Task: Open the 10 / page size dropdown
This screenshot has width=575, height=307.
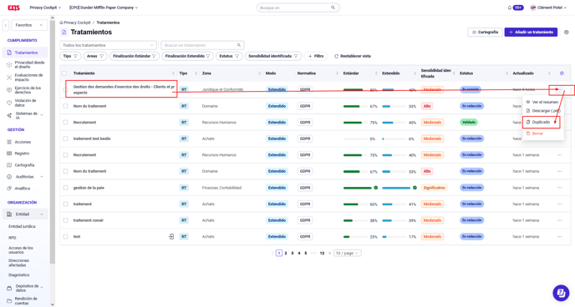Action: (348, 254)
